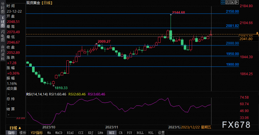Viewport: 259px width, 135px height.
Task: Click the chart playback icon
Action: [x=232, y=2]
